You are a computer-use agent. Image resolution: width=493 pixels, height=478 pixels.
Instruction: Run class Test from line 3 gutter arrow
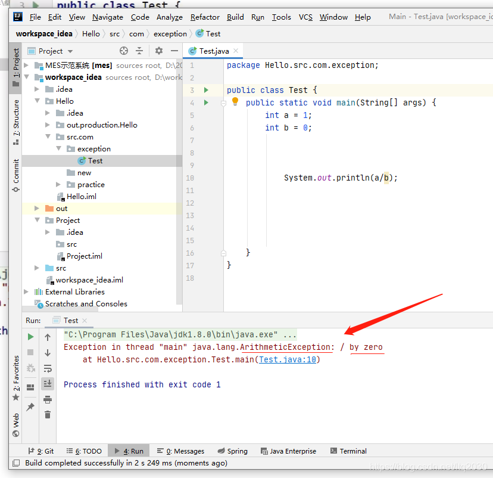pos(206,91)
